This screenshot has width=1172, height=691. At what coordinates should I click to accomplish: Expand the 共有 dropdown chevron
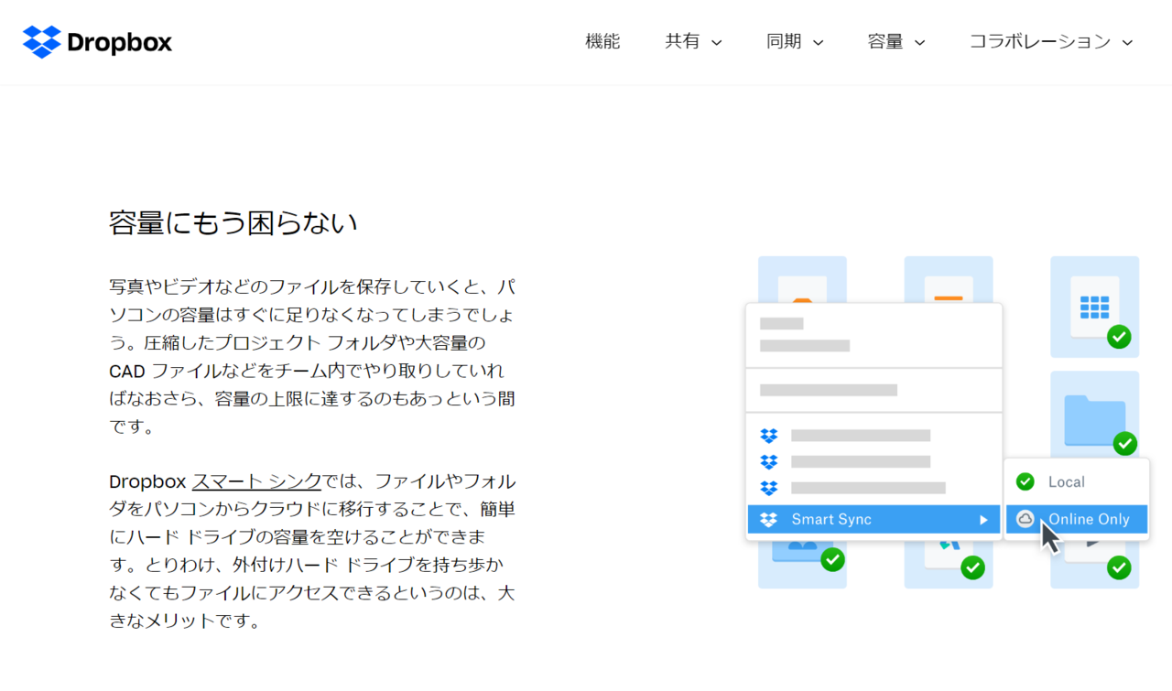click(717, 42)
